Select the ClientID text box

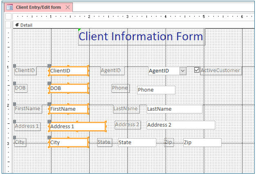pos(69,71)
